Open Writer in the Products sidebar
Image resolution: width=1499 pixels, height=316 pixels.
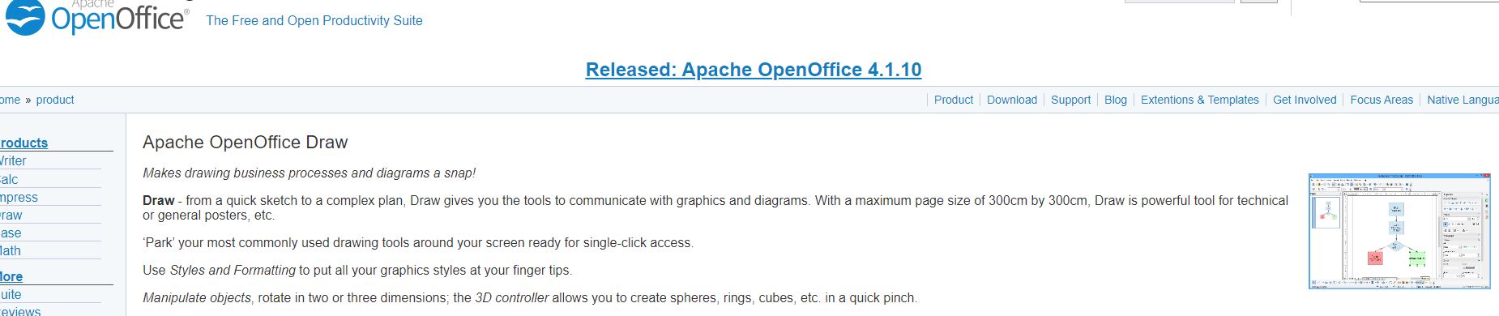pos(12,161)
